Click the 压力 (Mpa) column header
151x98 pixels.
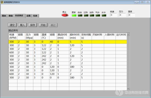point(29,36)
